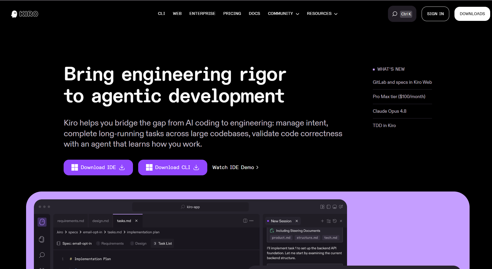492x269 pixels.
Task: Start a new chat session with the plus icon
Action: (322, 221)
